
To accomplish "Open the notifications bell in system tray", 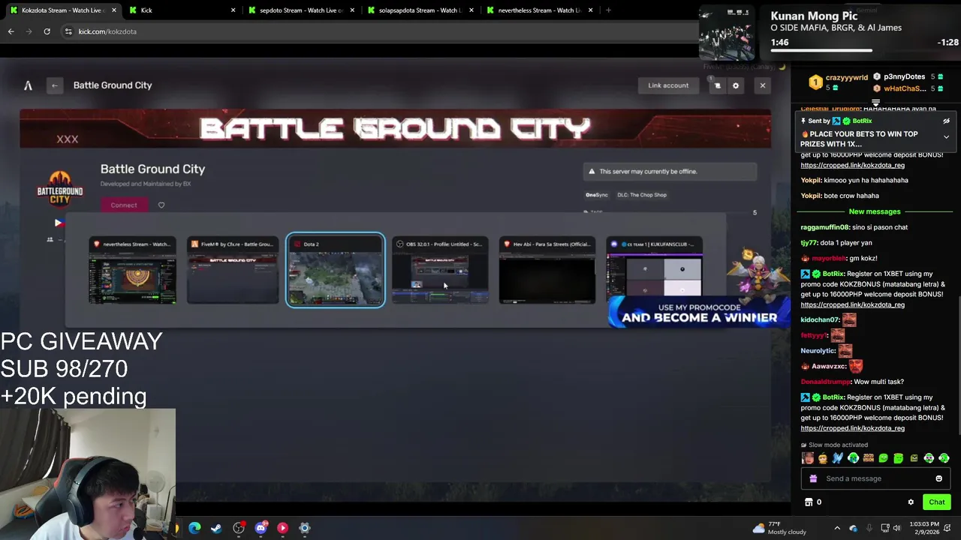I will [947, 528].
